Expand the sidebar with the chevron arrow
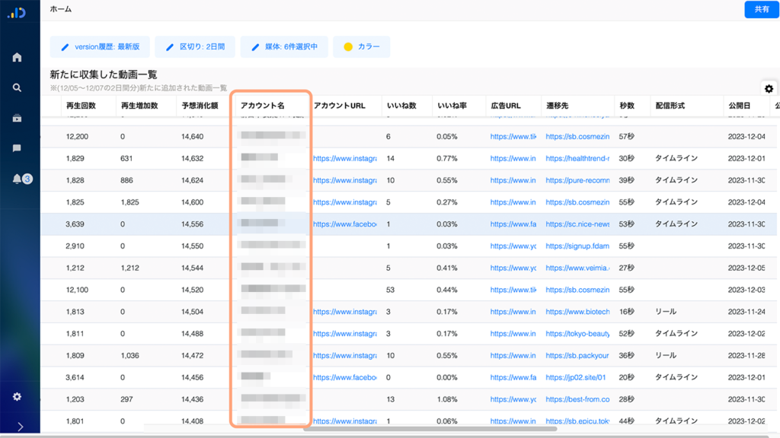The width and height of the screenshot is (780, 438). tap(20, 427)
